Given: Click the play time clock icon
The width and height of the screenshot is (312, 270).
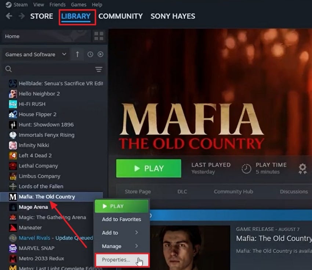Looking at the screenshot, I should point(246,169).
